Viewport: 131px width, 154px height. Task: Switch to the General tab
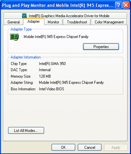[14, 22]
